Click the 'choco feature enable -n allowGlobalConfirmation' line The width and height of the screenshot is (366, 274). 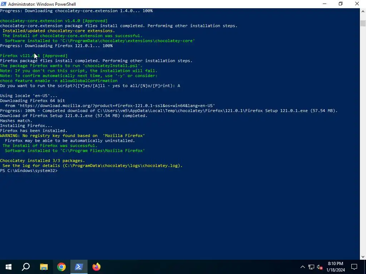[59, 81]
